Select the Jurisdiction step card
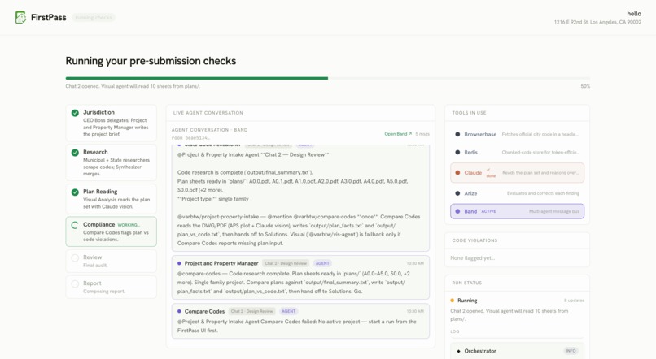Screen dimensions: 656x359 point(112,123)
